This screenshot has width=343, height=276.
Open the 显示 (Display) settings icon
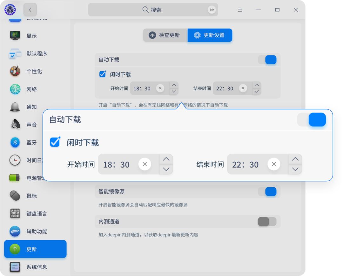coord(15,36)
